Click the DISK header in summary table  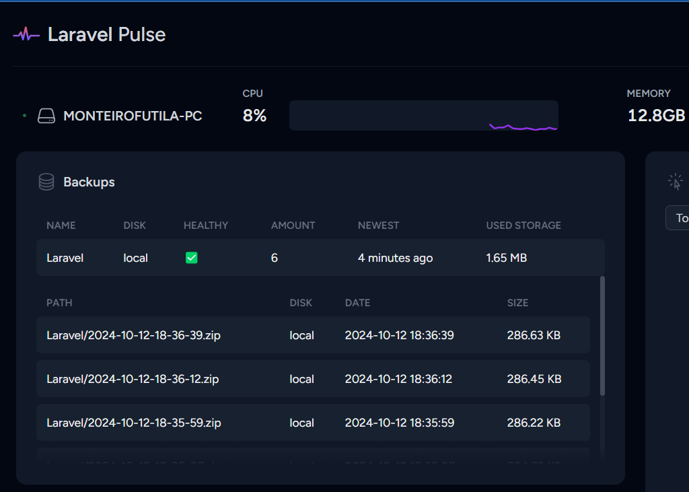pyautogui.click(x=135, y=225)
